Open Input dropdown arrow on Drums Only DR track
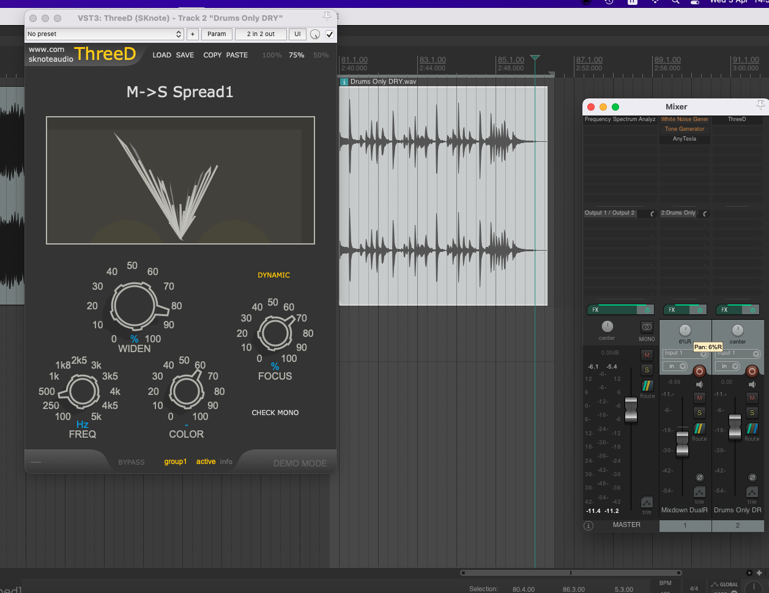This screenshot has width=769, height=593. (757, 354)
